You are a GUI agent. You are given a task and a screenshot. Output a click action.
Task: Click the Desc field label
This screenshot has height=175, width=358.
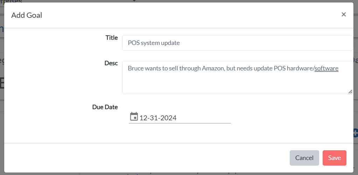click(x=111, y=63)
